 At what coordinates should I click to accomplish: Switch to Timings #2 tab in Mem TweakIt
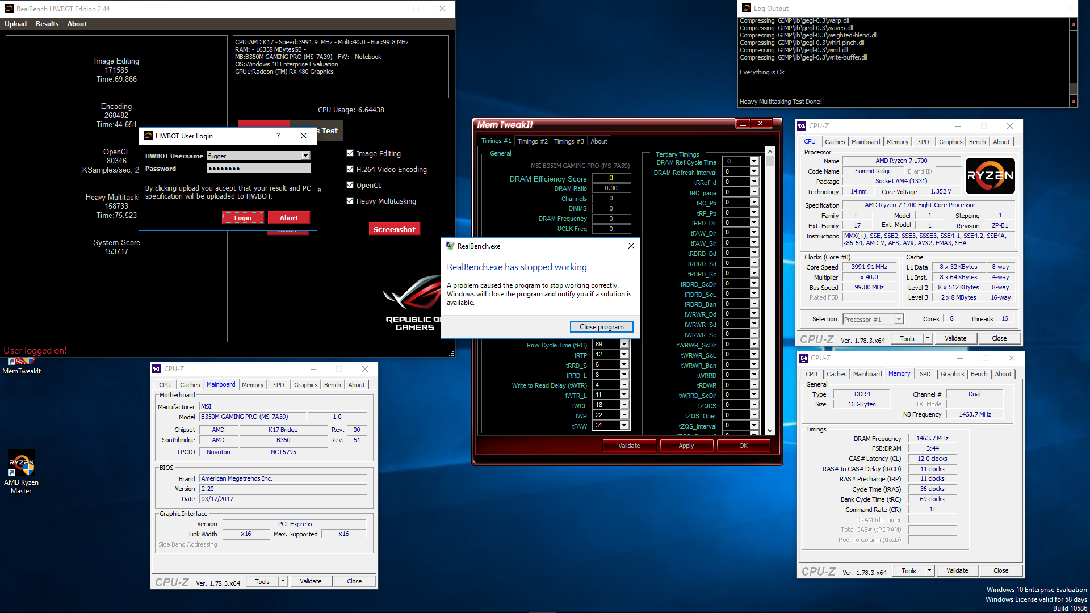coord(533,141)
